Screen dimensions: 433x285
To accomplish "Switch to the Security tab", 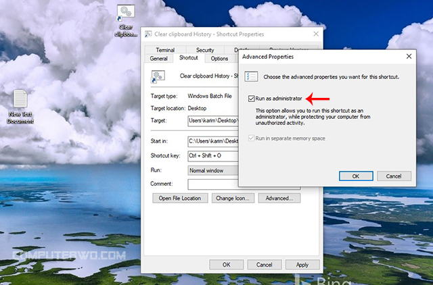I will [205, 50].
